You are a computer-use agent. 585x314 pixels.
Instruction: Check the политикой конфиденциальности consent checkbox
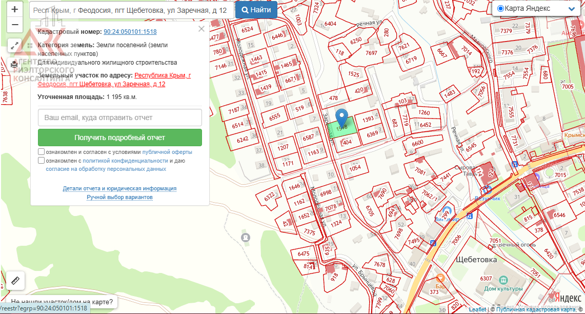[41, 161]
